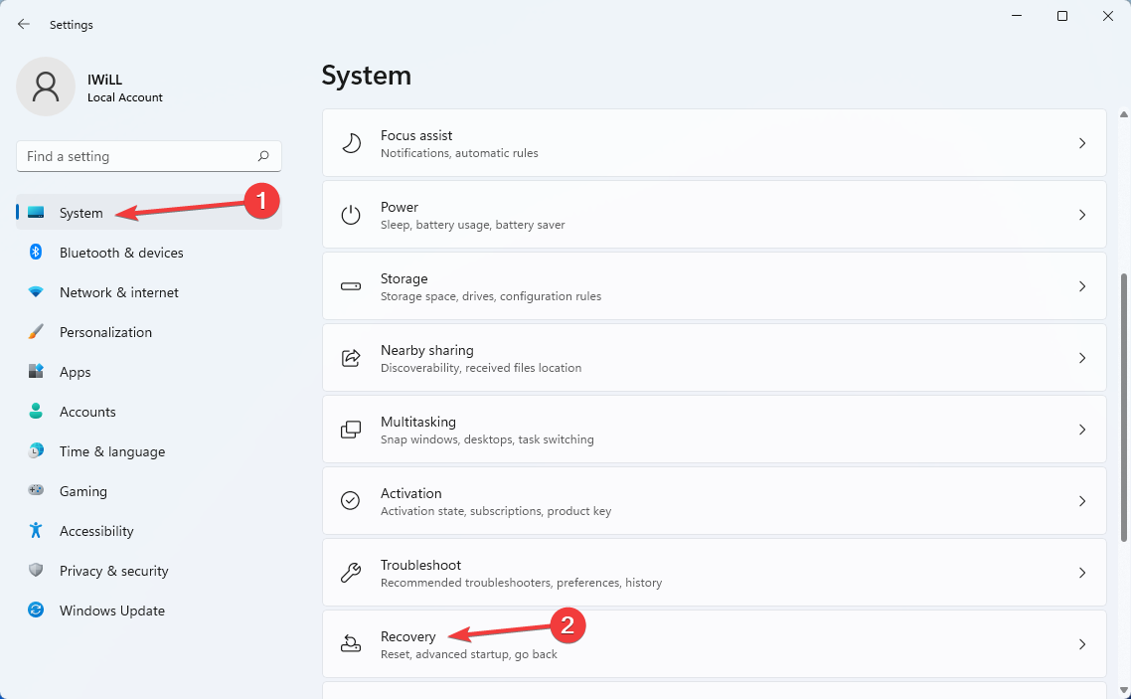The height and width of the screenshot is (699, 1131).
Task: Open the user profile avatar picture
Action: 46,87
